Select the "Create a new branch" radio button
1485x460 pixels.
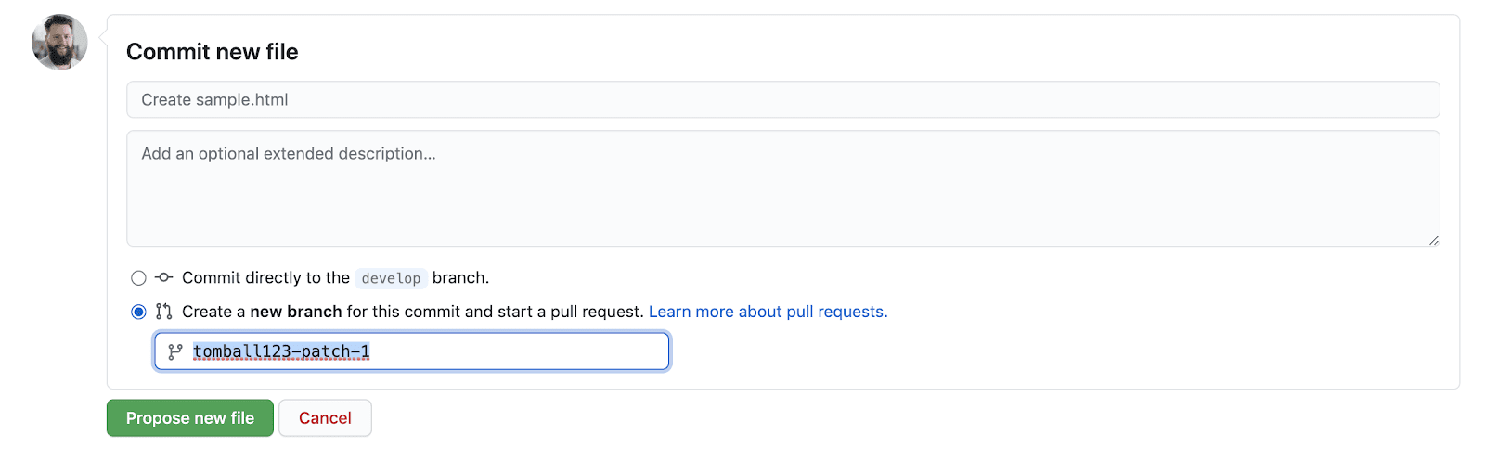click(x=138, y=312)
